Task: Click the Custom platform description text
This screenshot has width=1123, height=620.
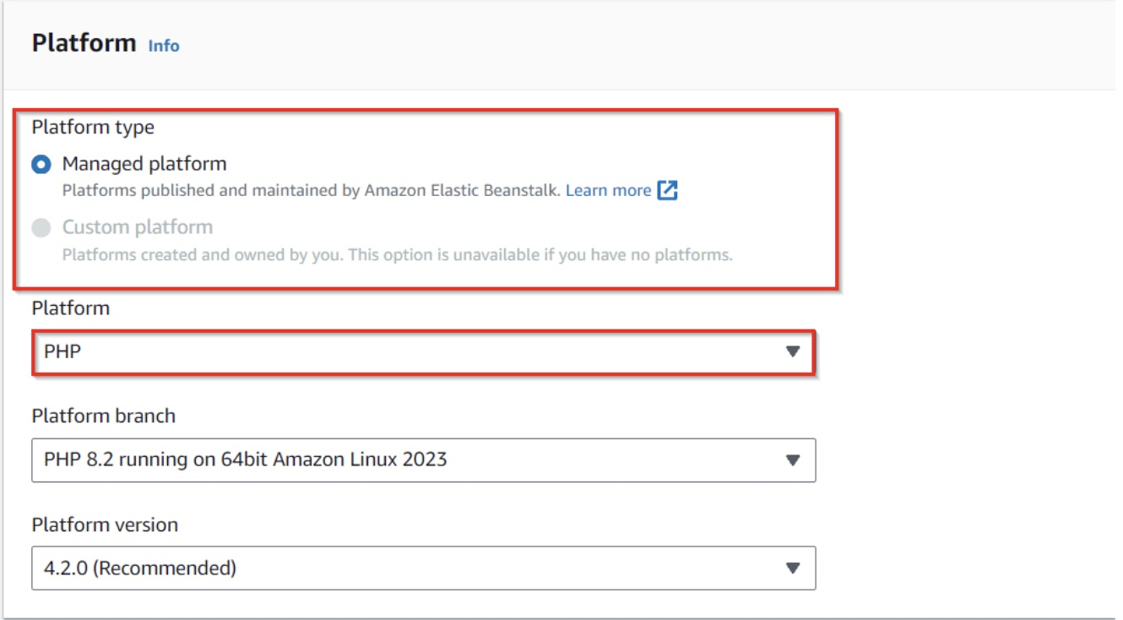Action: pos(397,254)
